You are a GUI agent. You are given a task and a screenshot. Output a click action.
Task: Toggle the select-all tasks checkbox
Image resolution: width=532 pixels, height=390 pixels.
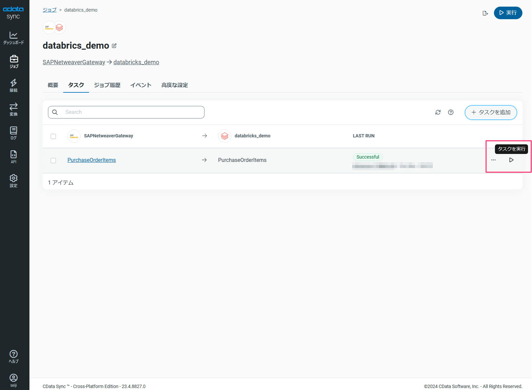tap(53, 136)
